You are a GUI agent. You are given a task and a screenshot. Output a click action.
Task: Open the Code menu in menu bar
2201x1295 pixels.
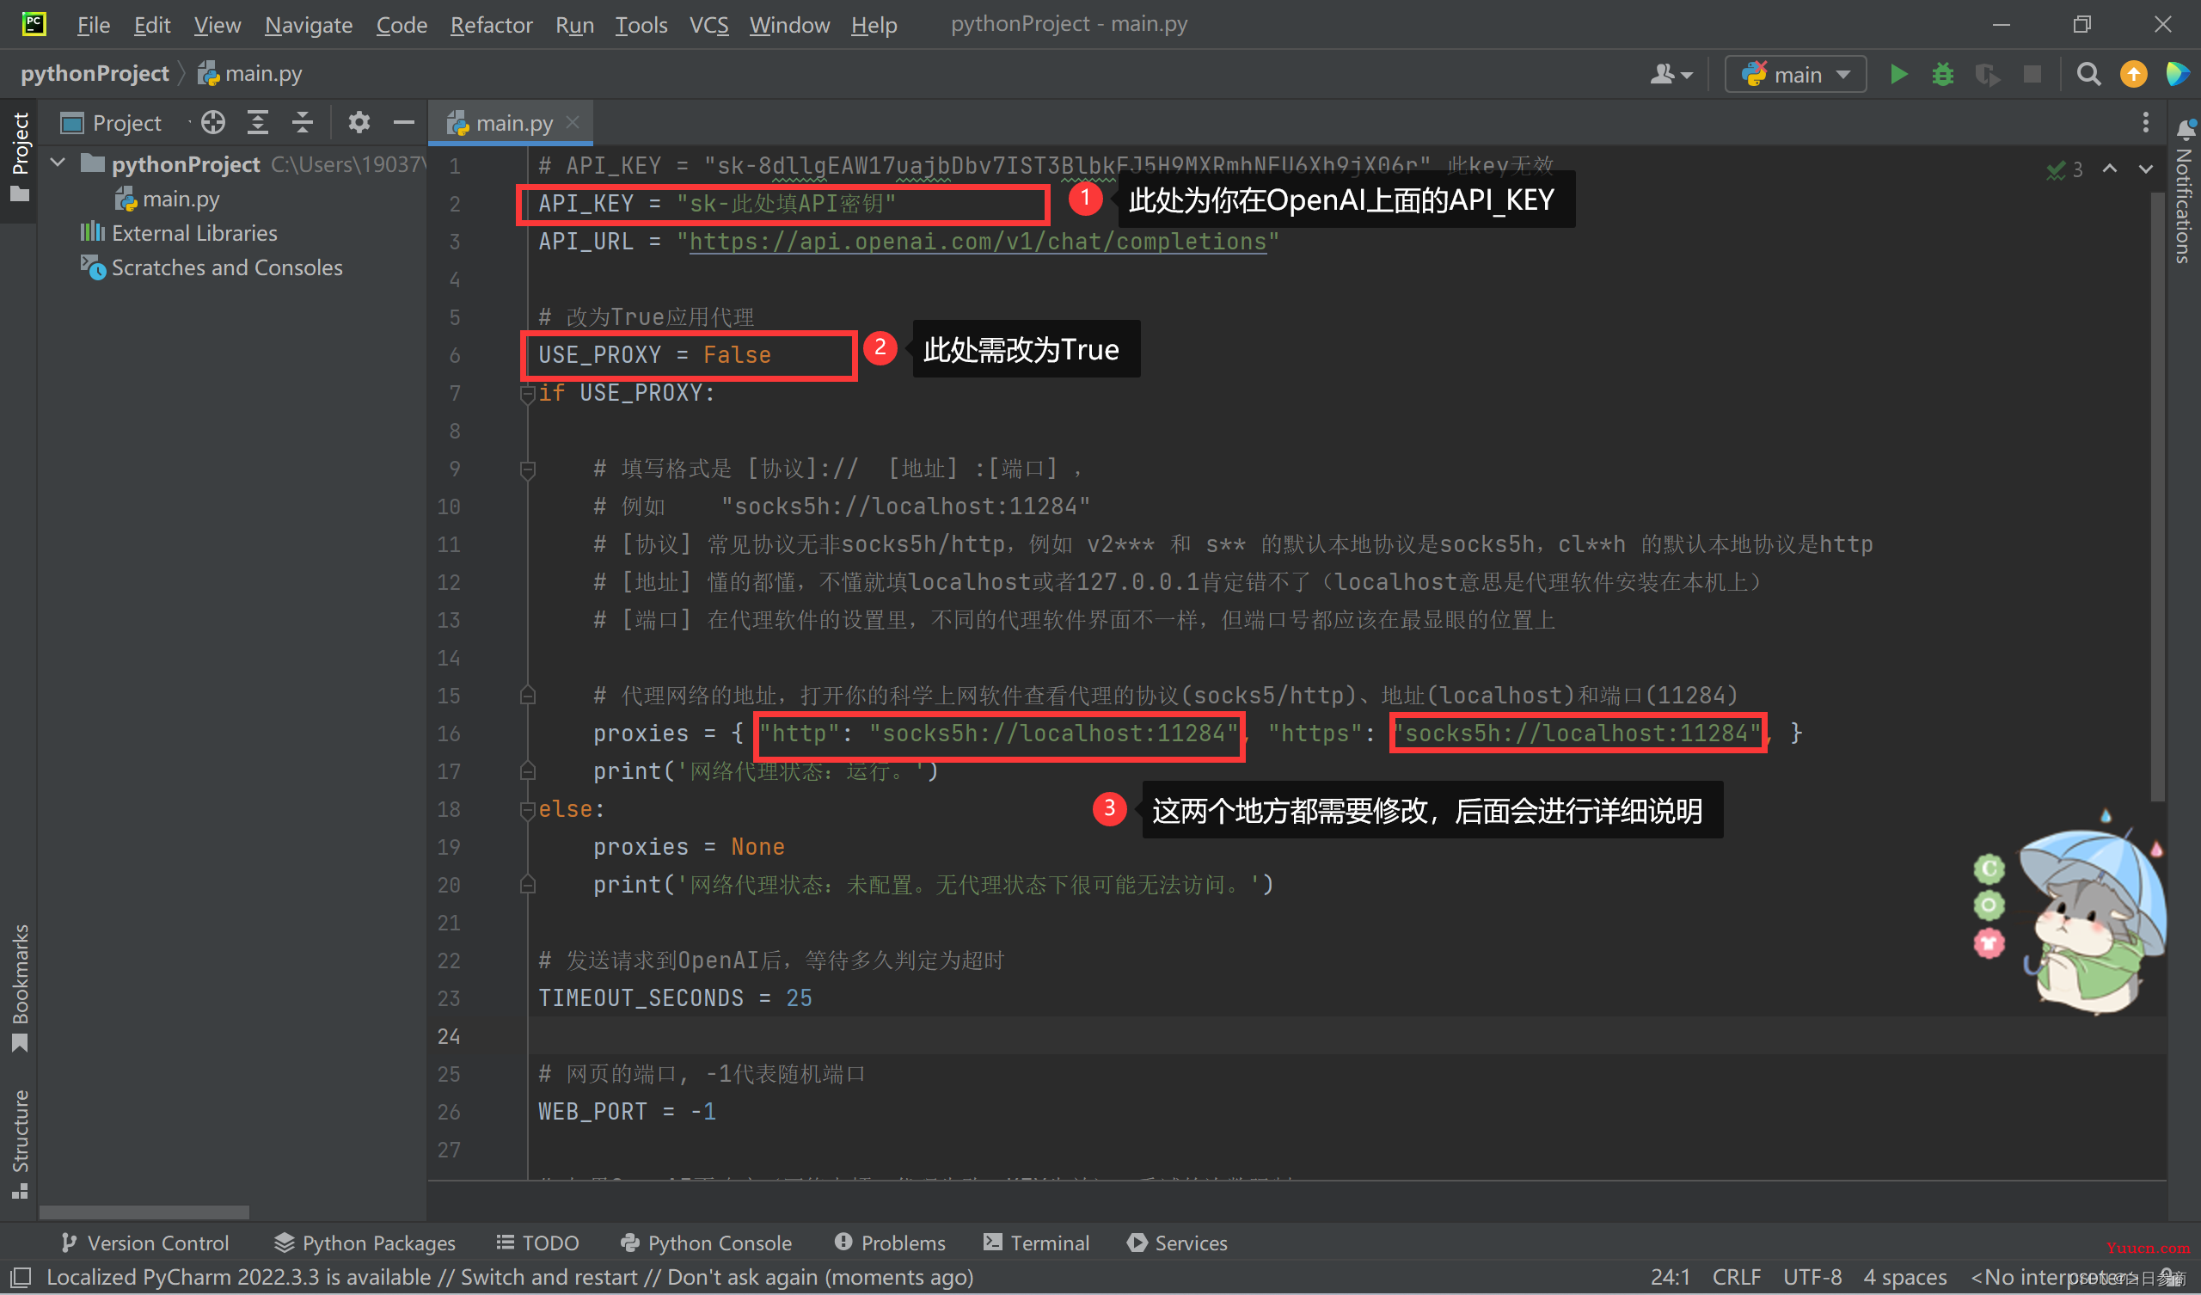(x=402, y=23)
